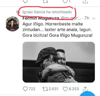View the 2.631 retweets count
This screenshot has width=100, height=96.
pos(53,89)
